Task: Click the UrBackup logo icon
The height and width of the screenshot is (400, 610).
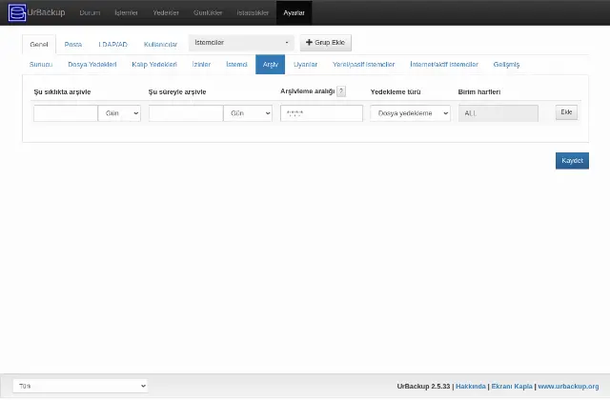Action: coord(17,12)
